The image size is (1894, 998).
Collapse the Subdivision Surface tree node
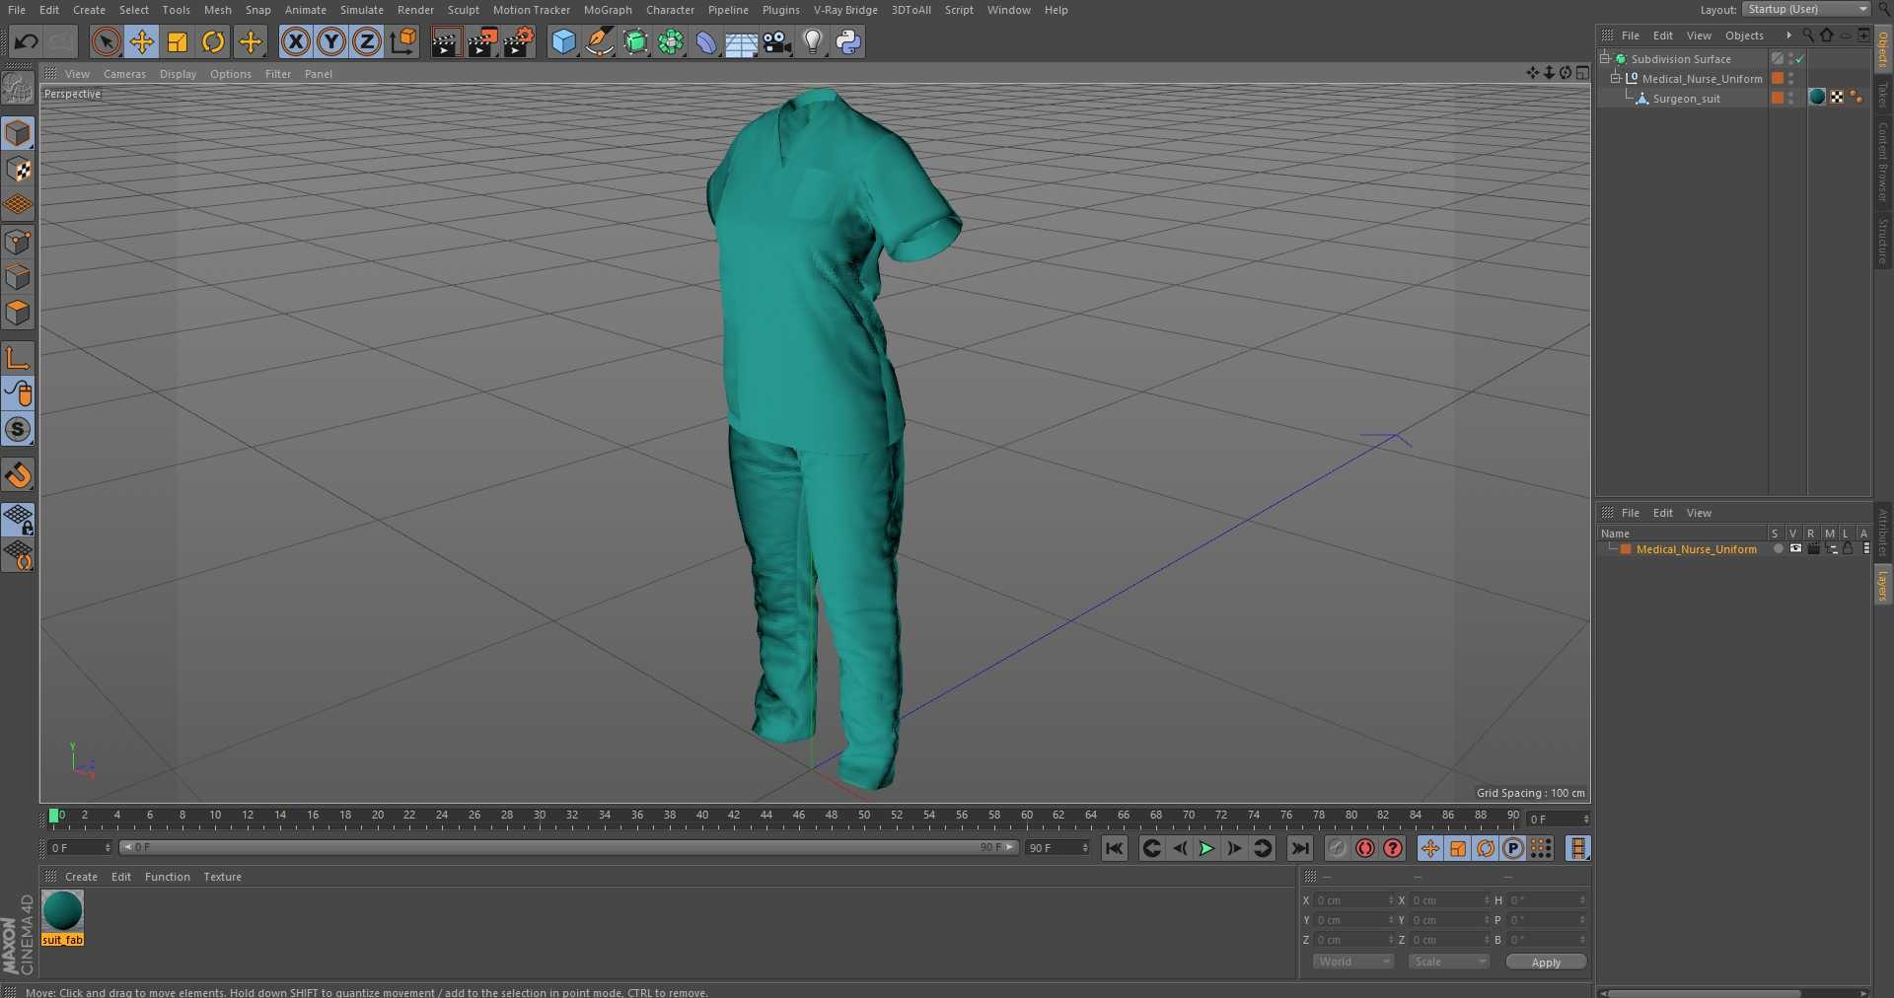1605,59
